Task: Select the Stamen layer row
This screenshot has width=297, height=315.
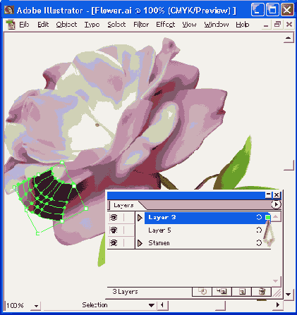Action: tap(203, 243)
